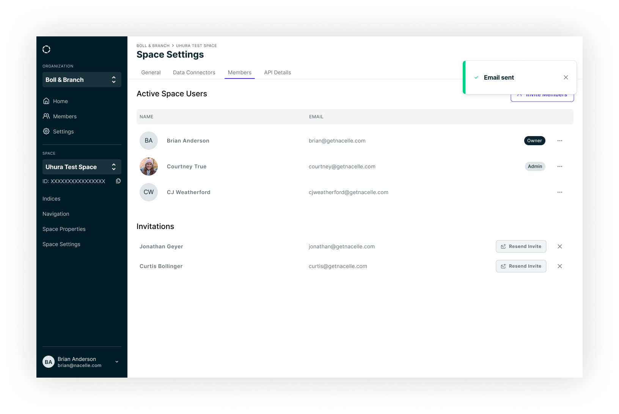This screenshot has height=414, width=619.
Task: Click courtney@getnacelle.com email
Action: coord(342,166)
